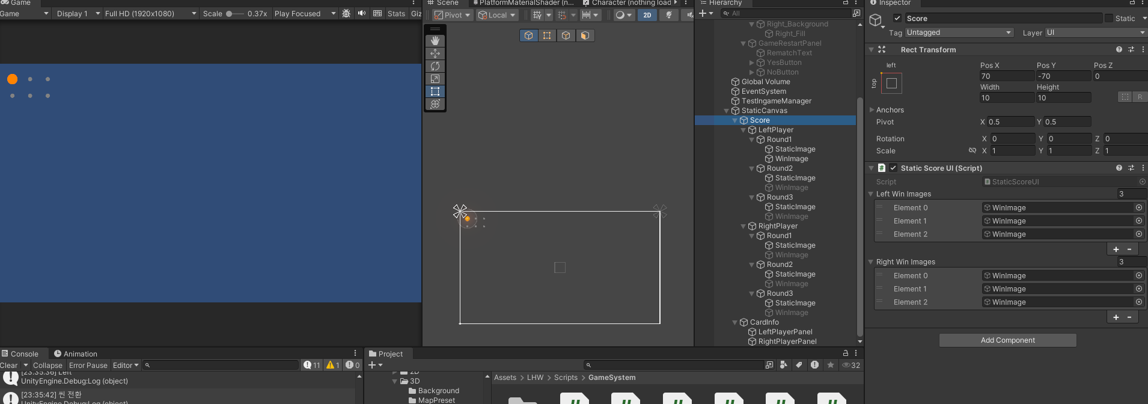Select the Transform tool

(x=435, y=104)
